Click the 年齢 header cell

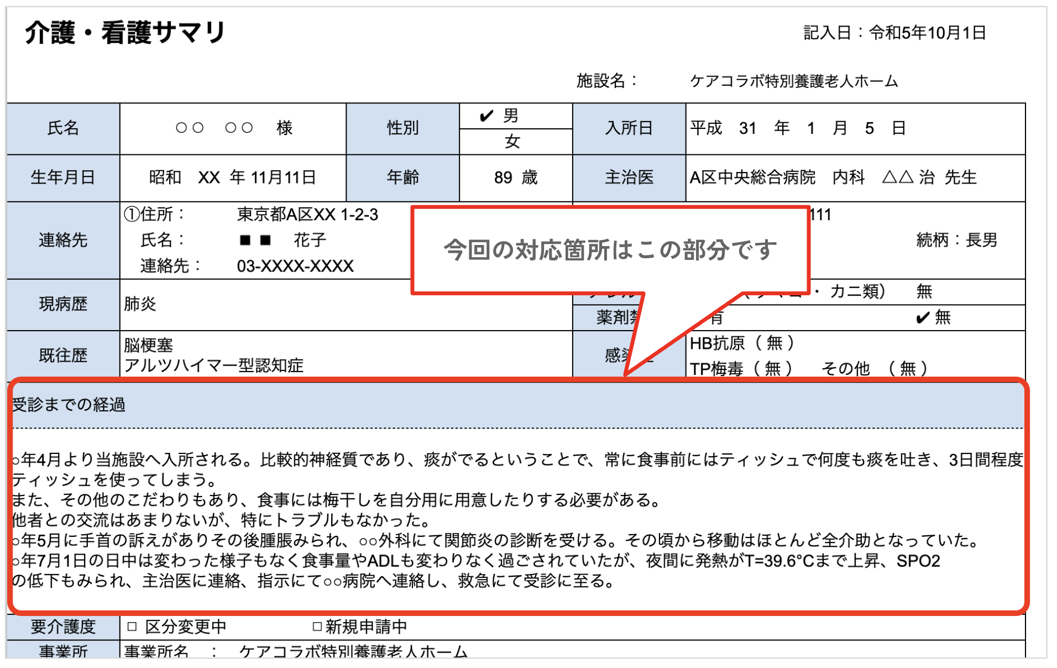402,178
